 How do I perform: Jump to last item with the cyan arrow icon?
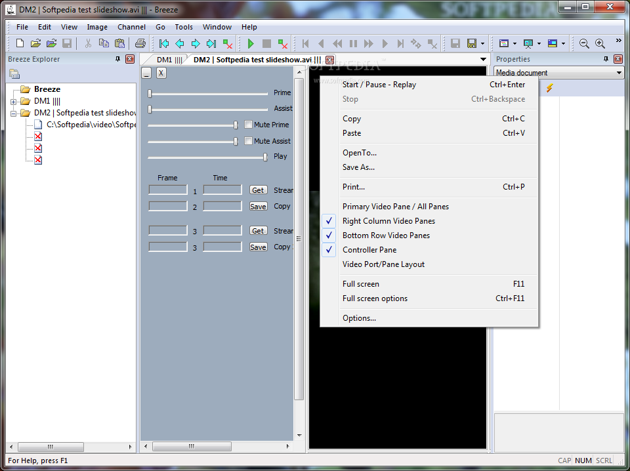(x=211, y=43)
